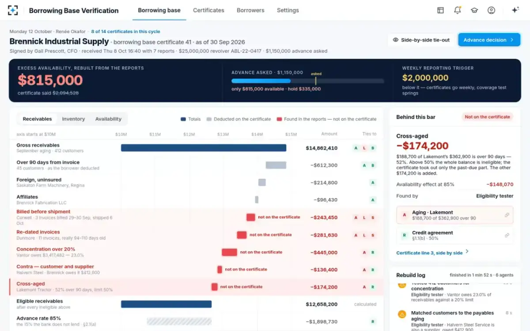This screenshot has width=530, height=331.
Task: Switch to the Certificates tab
Action: [x=208, y=10]
